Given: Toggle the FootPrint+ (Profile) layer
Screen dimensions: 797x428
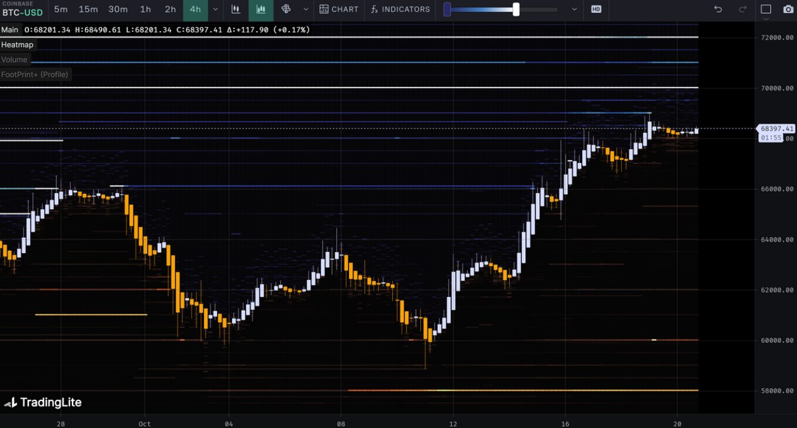Looking at the screenshot, I should coord(35,75).
